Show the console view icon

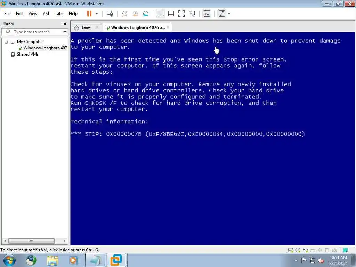207,14
